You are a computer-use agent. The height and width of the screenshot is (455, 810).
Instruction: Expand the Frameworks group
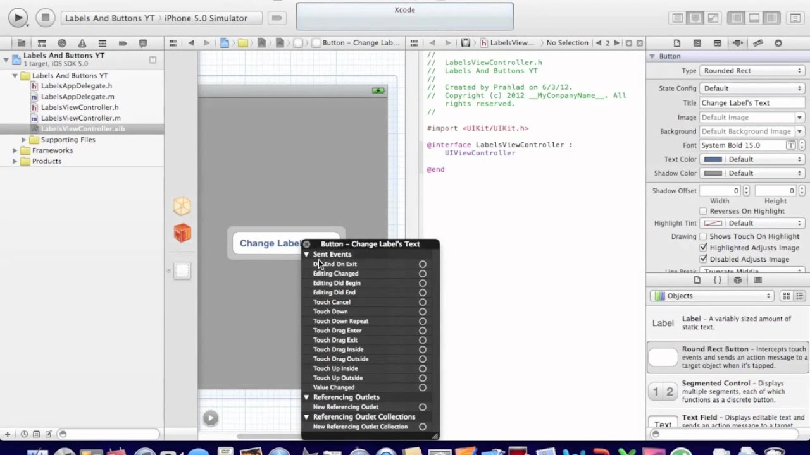[x=15, y=150]
